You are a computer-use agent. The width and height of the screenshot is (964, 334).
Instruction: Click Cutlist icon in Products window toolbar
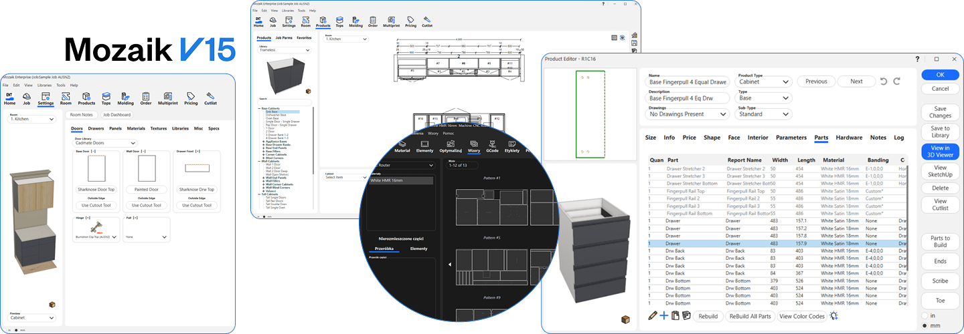coord(426,22)
